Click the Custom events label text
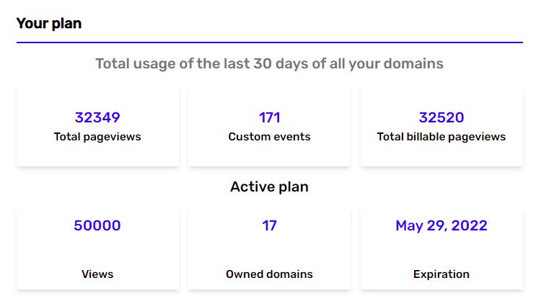This screenshot has height=301, width=541. click(x=270, y=137)
